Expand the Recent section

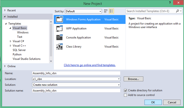tap(5, 10)
